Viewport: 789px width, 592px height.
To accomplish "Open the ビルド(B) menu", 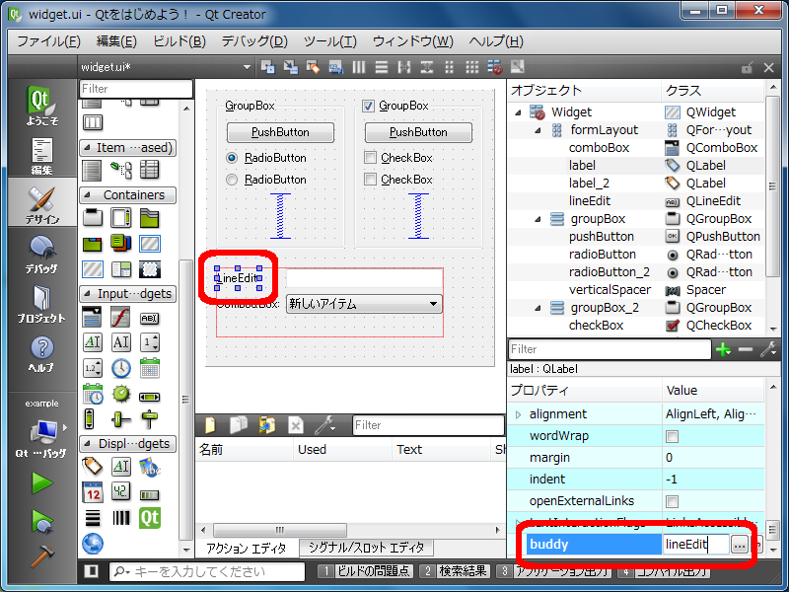I will [x=179, y=41].
